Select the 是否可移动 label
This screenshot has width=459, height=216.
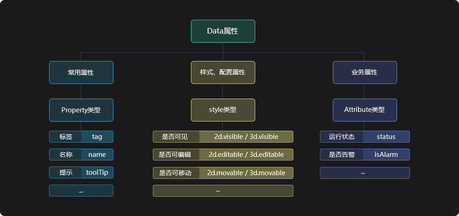(176, 173)
